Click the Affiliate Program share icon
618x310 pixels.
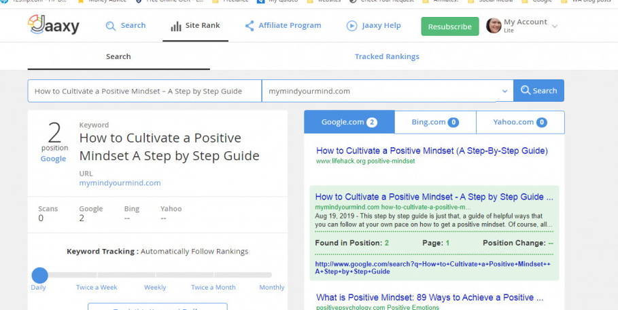[250, 26]
